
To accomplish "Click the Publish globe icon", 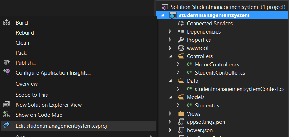I will pos(6,62).
